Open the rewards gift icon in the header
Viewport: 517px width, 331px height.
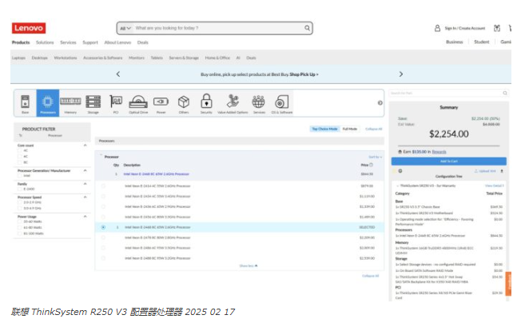tap(497, 28)
